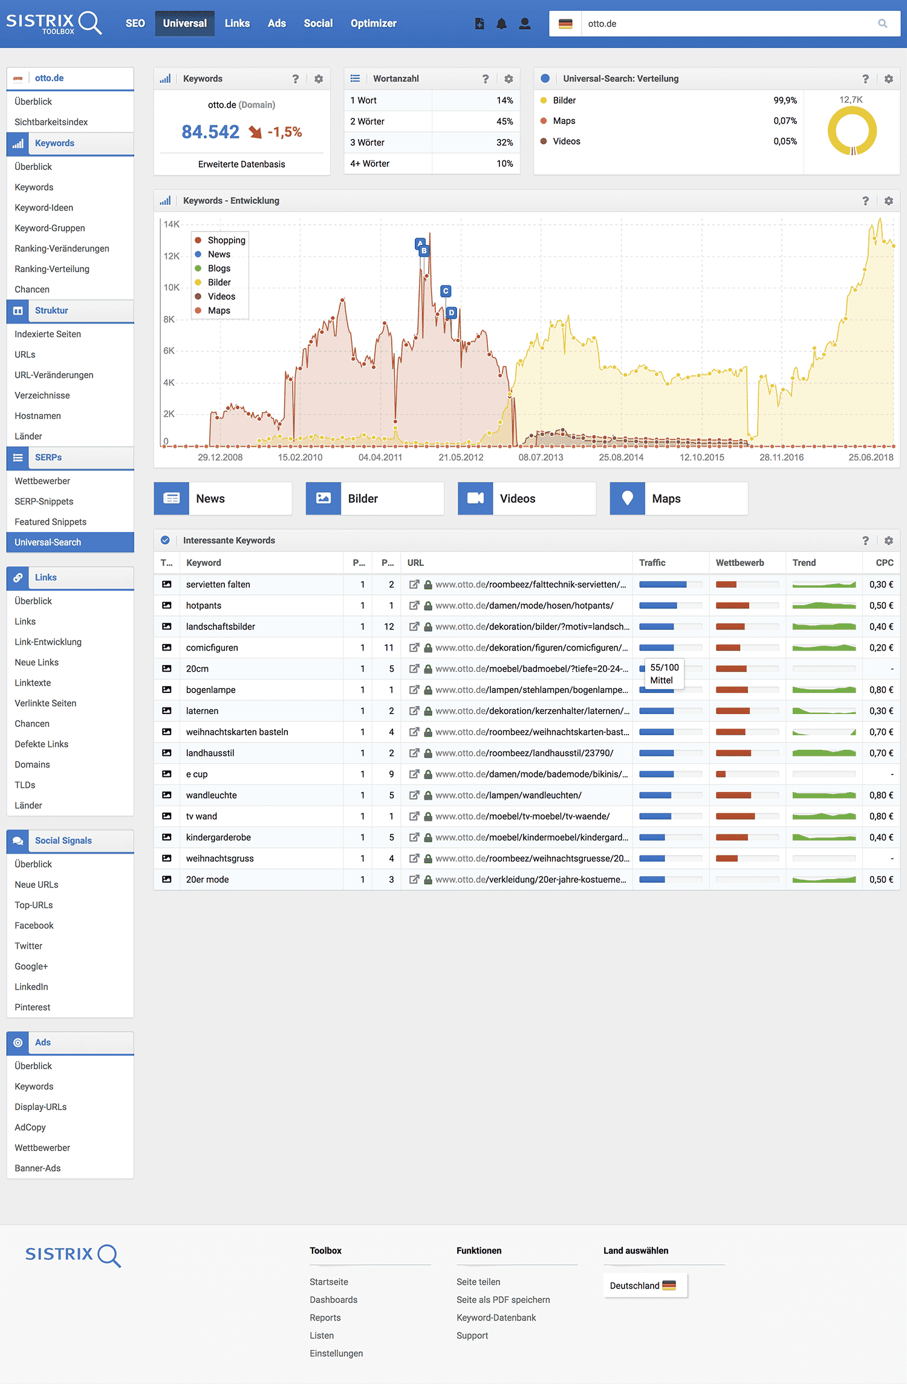
Task: Switch to the SEO tab
Action: click(135, 23)
